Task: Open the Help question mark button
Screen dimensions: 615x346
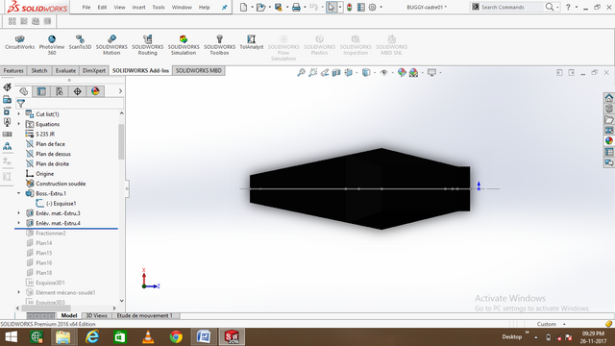Action: [x=568, y=7]
